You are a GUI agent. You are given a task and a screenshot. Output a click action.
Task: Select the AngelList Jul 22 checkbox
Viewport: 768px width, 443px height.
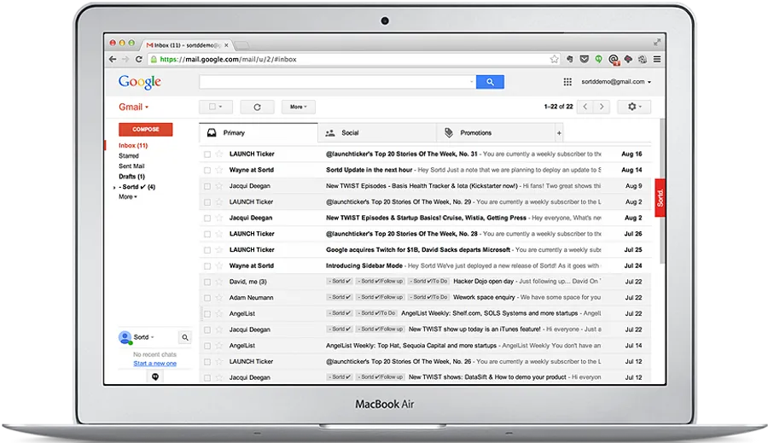(207, 313)
